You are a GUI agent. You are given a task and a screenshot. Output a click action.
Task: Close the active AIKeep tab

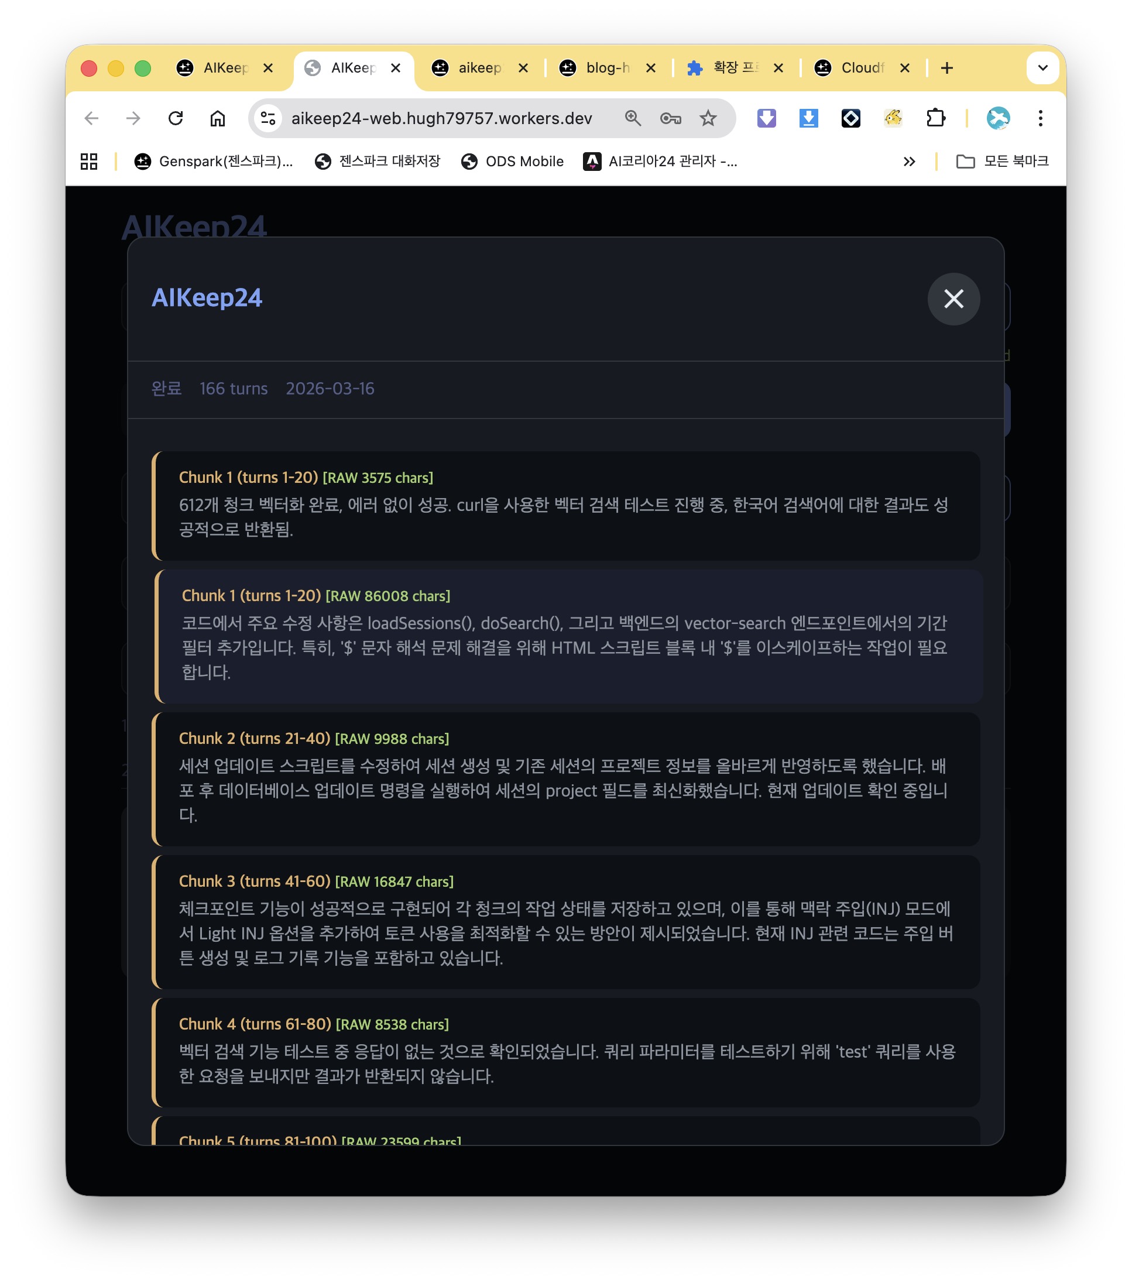[x=396, y=68]
